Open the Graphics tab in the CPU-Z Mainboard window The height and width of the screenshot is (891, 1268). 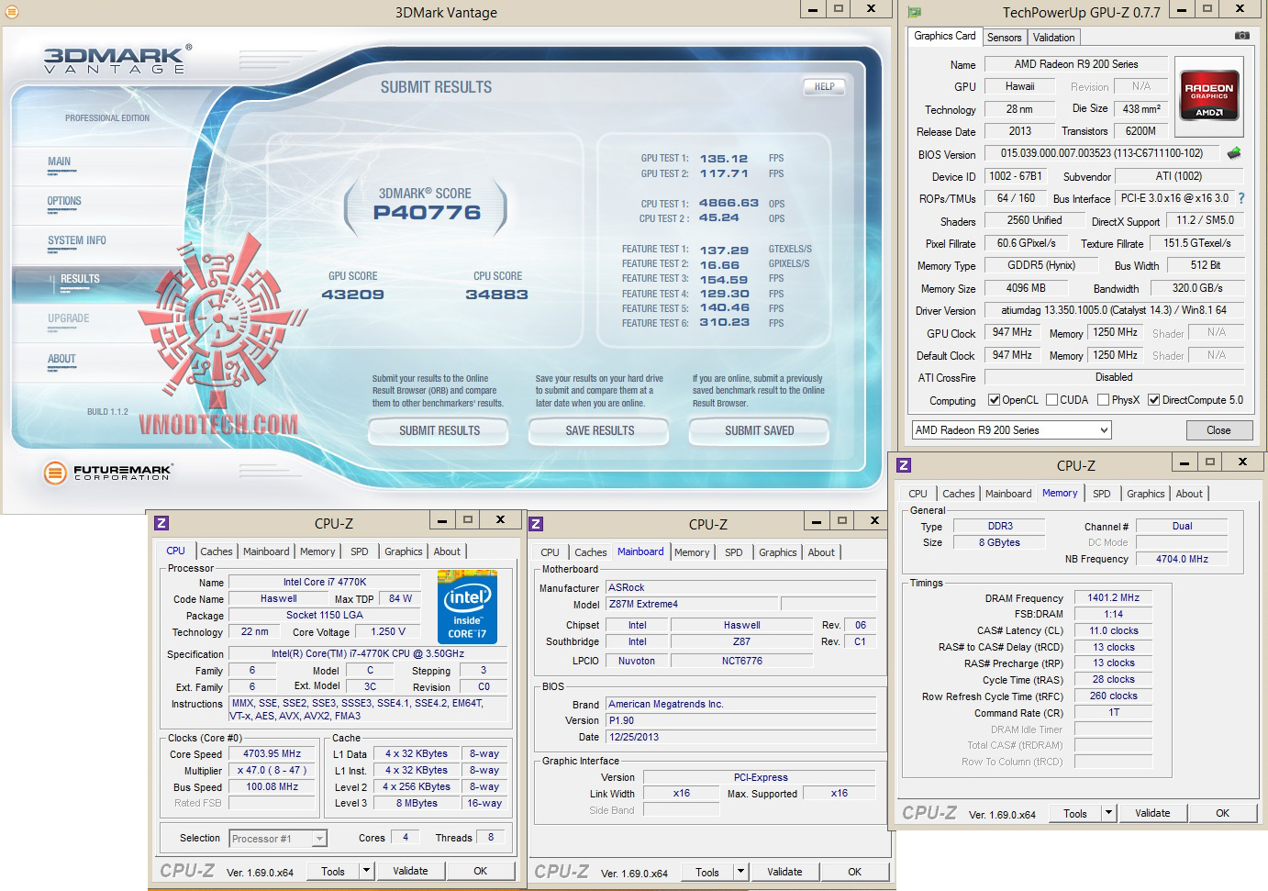tap(778, 552)
